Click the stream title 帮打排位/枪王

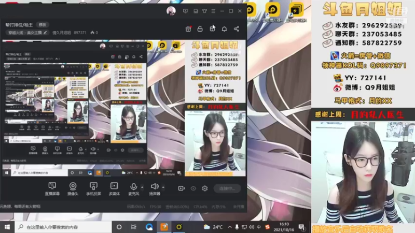pyautogui.click(x=19, y=25)
